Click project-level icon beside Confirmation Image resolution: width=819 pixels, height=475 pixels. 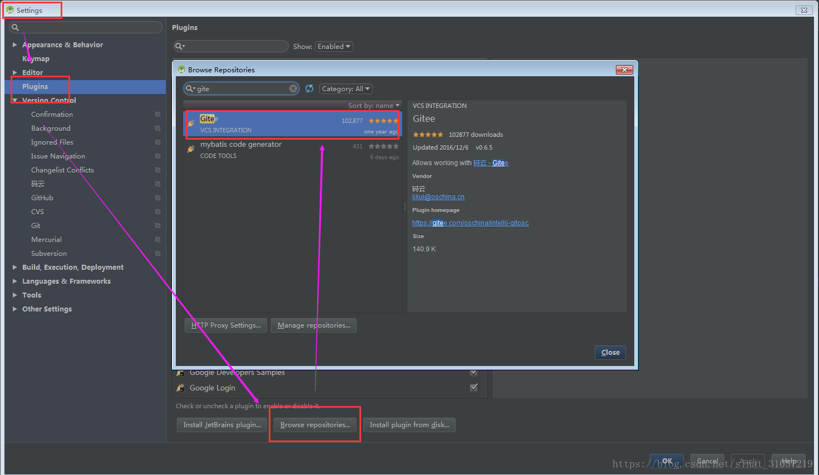click(157, 114)
